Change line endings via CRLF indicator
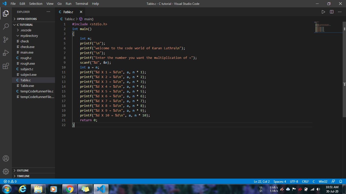Viewport: 346px width, 194px height. tap(305, 181)
